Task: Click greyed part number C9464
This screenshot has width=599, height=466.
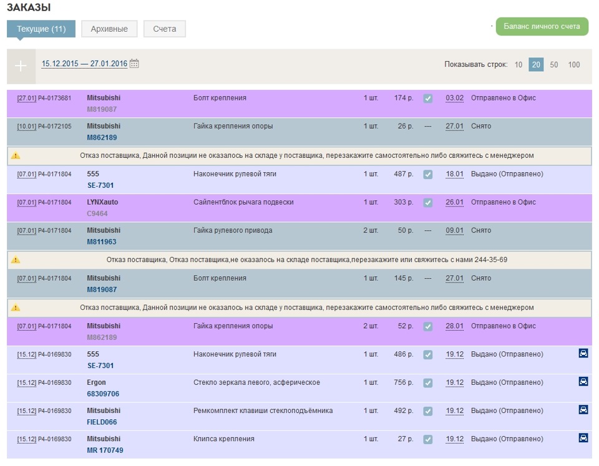Action: pos(97,213)
